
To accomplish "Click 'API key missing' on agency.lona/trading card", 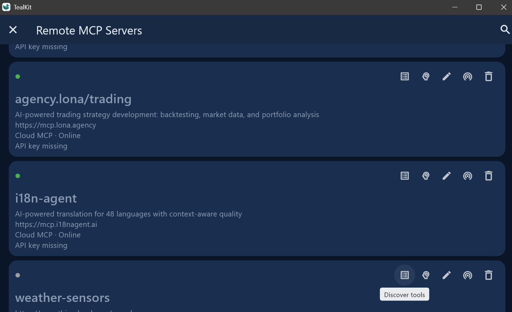I will (x=41, y=146).
